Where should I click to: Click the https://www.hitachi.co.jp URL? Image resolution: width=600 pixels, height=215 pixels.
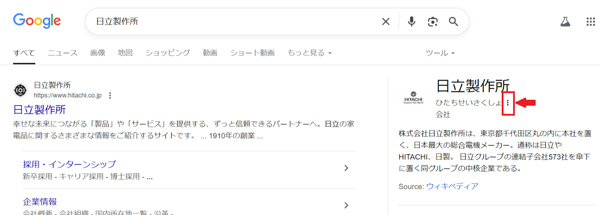(67, 95)
